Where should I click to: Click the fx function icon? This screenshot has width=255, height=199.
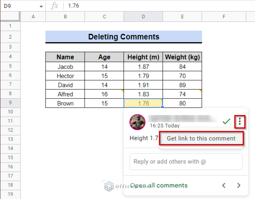pyautogui.click(x=54, y=6)
